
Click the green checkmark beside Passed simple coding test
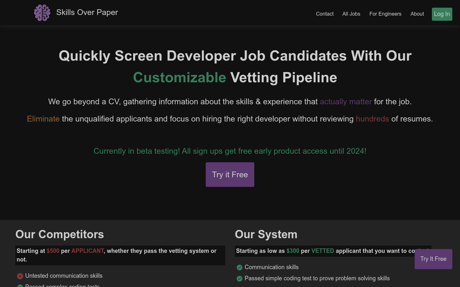point(240,279)
